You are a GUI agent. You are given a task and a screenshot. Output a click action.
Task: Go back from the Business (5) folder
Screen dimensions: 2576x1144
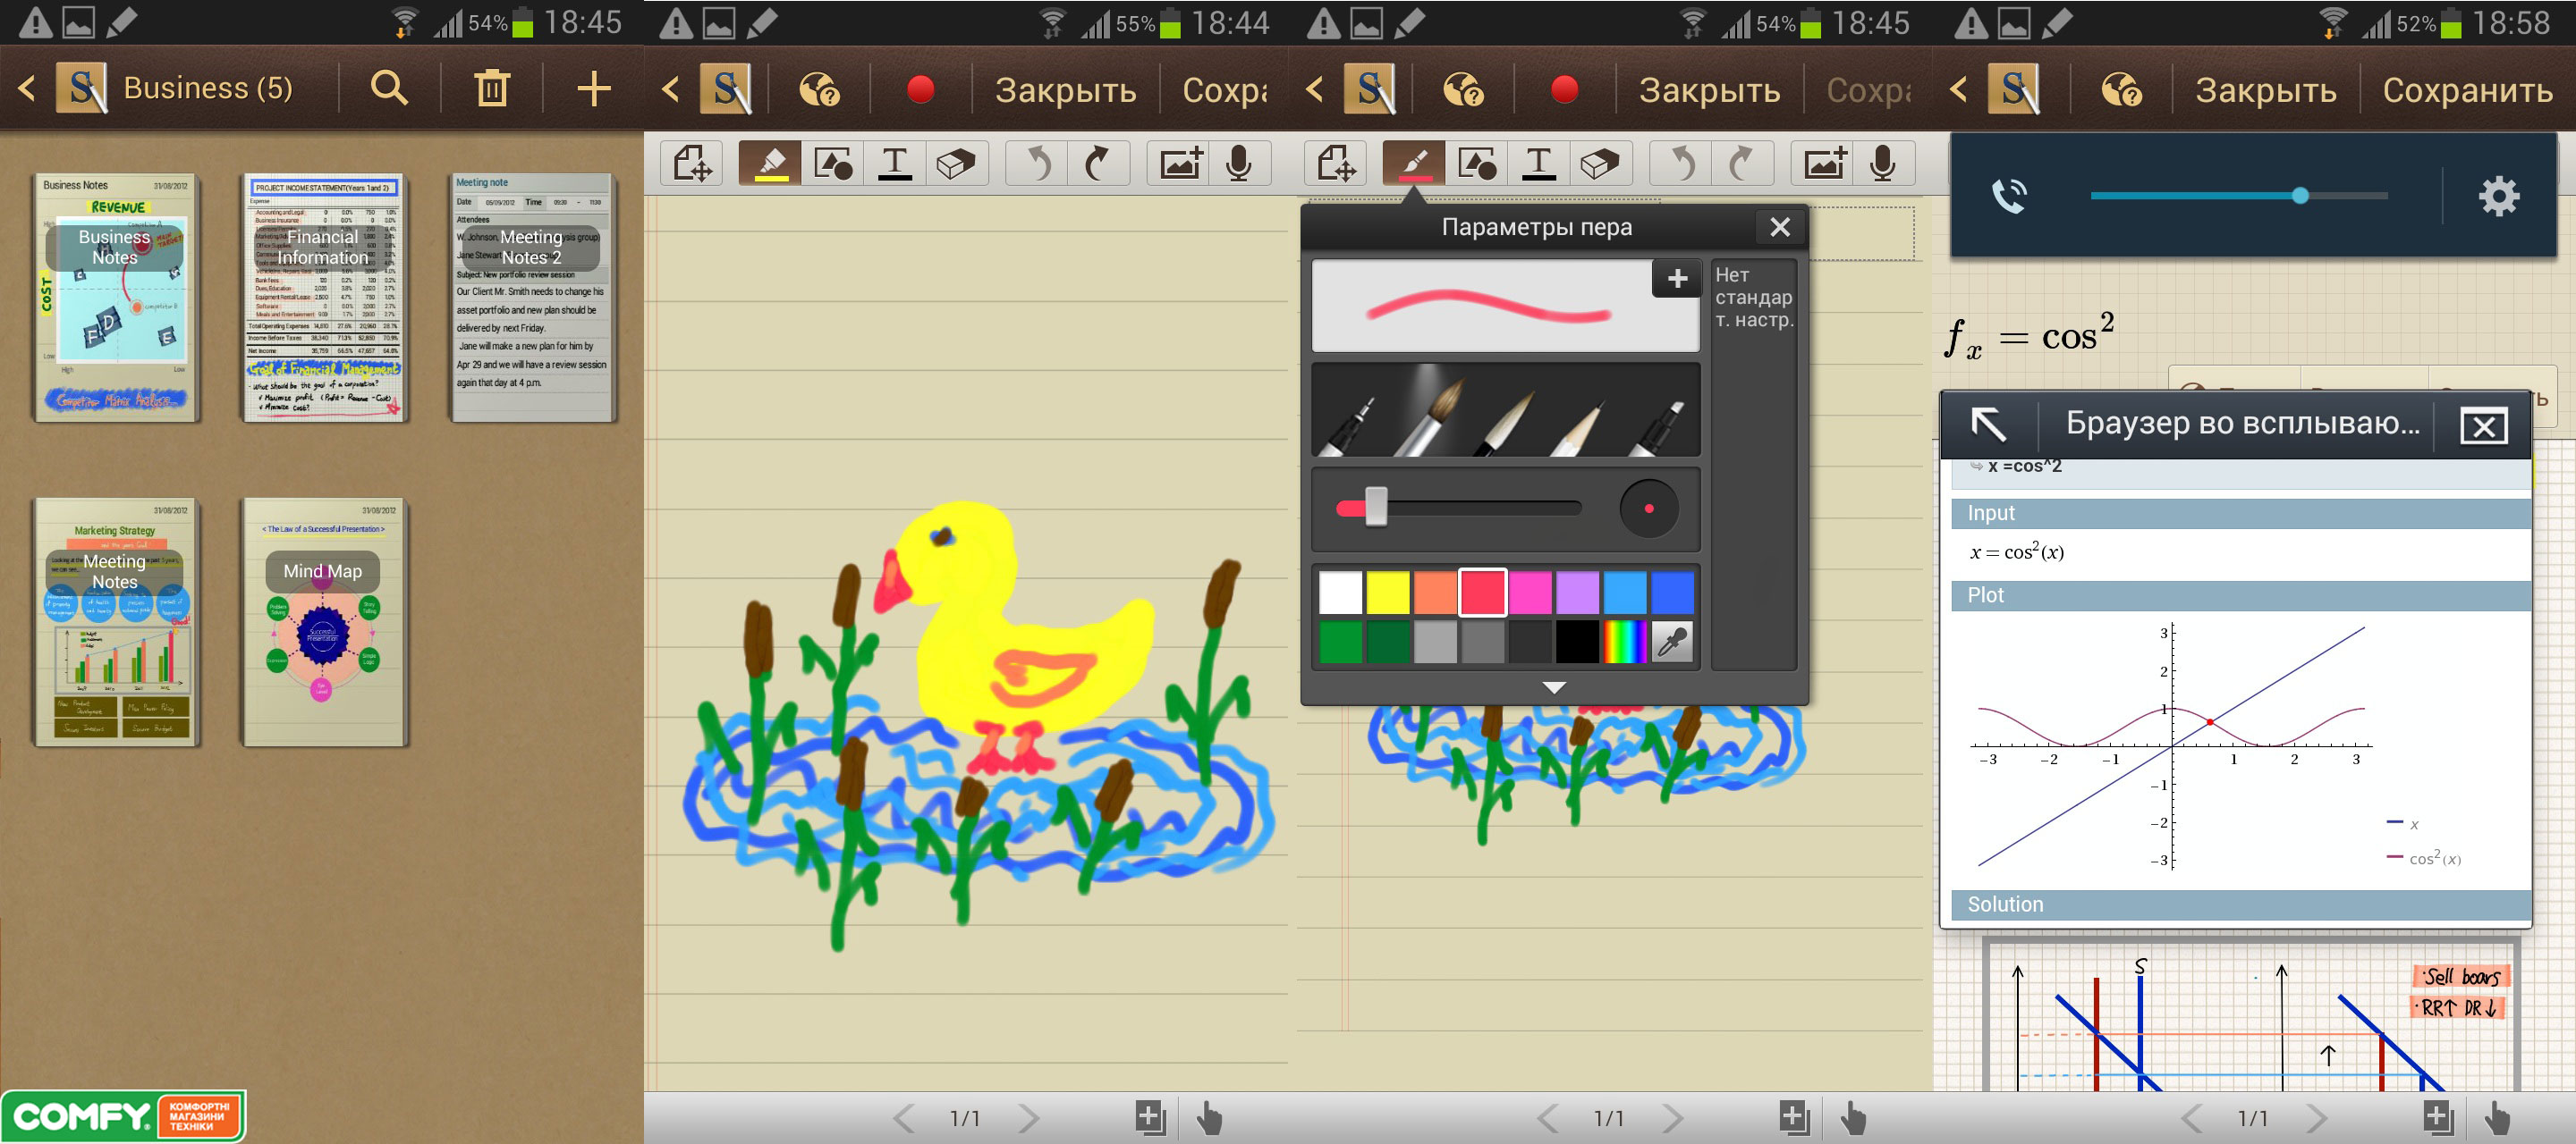(27, 88)
